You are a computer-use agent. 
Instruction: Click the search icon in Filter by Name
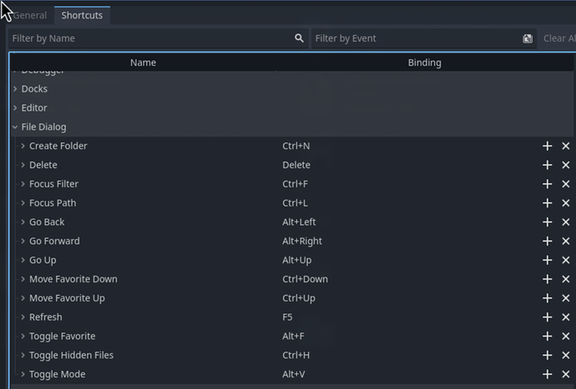[x=299, y=38]
